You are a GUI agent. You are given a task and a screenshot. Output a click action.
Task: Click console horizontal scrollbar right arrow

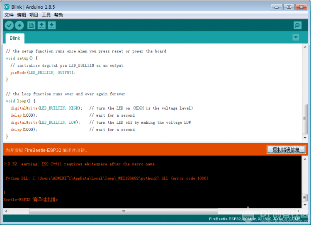pyautogui.click(x=299, y=211)
